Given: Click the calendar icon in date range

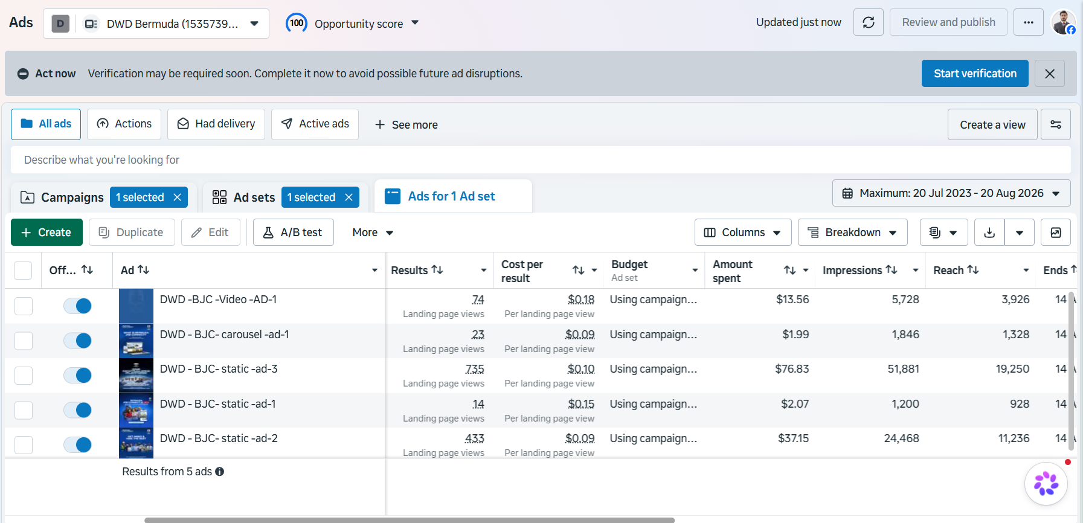Looking at the screenshot, I should click(x=847, y=193).
